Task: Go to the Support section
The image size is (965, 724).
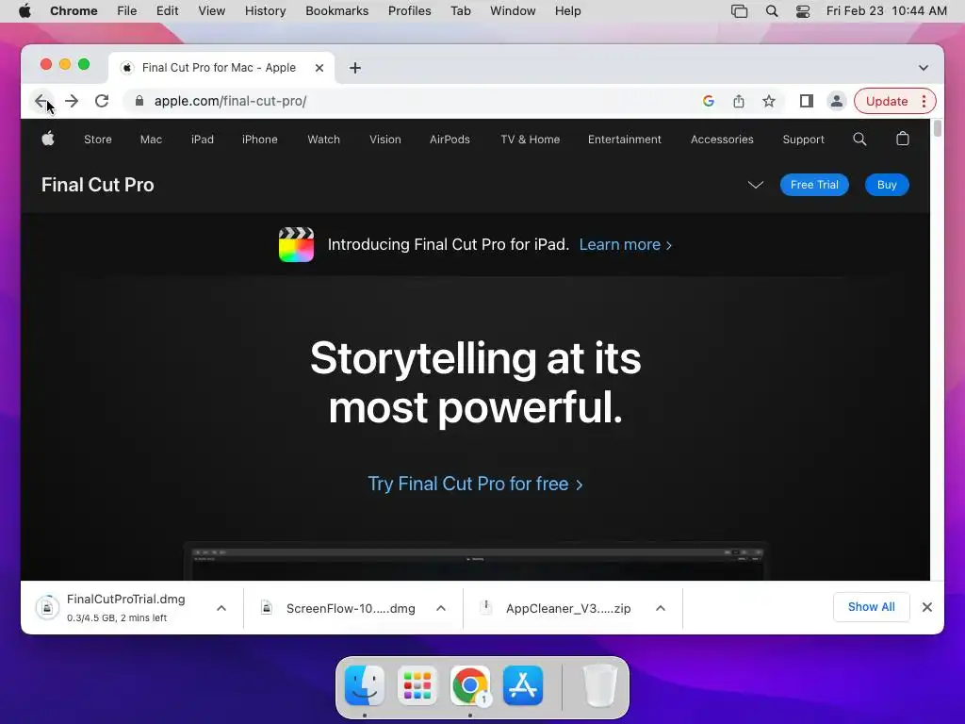Action: [x=803, y=140]
